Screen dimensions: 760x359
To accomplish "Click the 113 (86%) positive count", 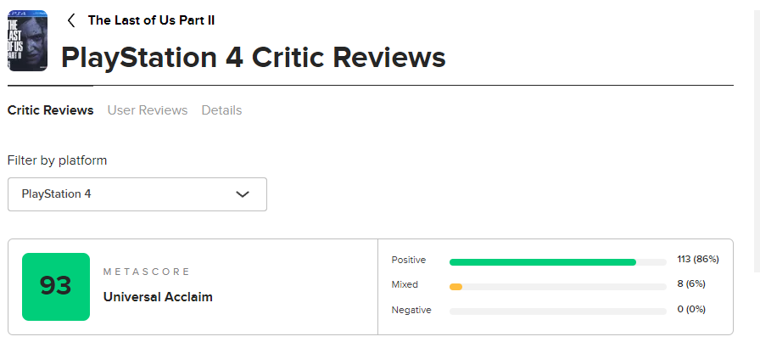I will [x=698, y=259].
